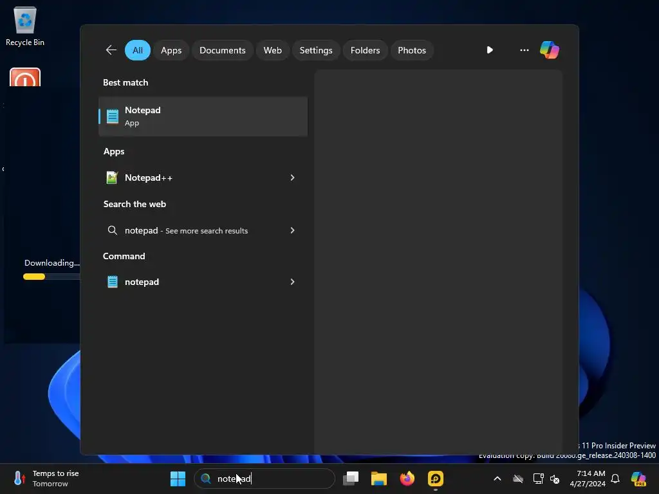Open Task View from the taskbar

(x=351, y=479)
